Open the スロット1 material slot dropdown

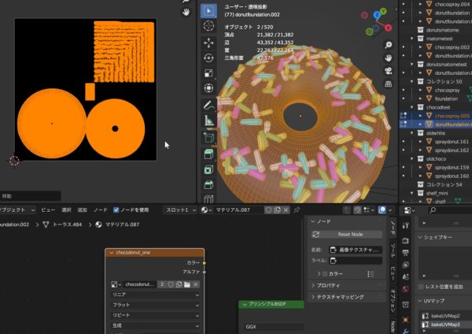pos(181,210)
